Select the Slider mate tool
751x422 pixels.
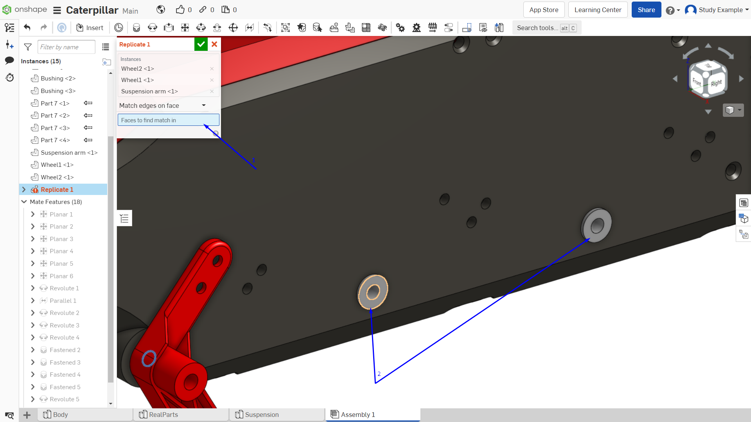pyautogui.click(x=169, y=28)
